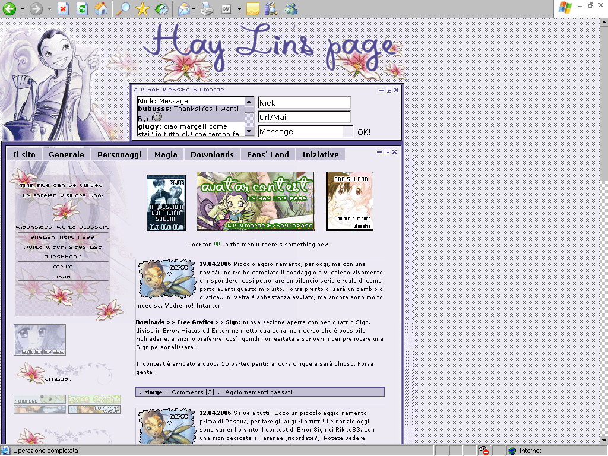Go to the Home page icon
This screenshot has height=456, width=608.
tap(101, 8)
